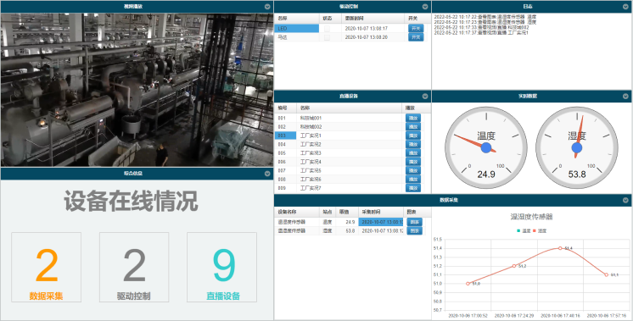This screenshot has height=321, width=633.
Task: Open chart for 温度 sensor row
Action: (415, 222)
